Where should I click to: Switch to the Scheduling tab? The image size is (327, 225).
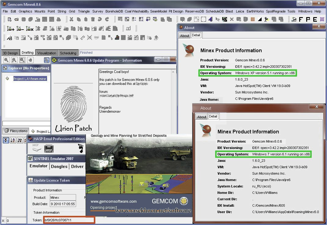[68, 53]
